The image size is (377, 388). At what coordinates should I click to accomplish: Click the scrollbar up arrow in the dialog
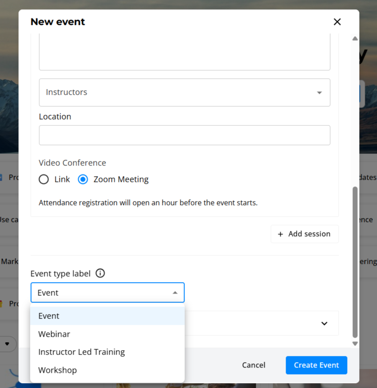pyautogui.click(x=355, y=39)
